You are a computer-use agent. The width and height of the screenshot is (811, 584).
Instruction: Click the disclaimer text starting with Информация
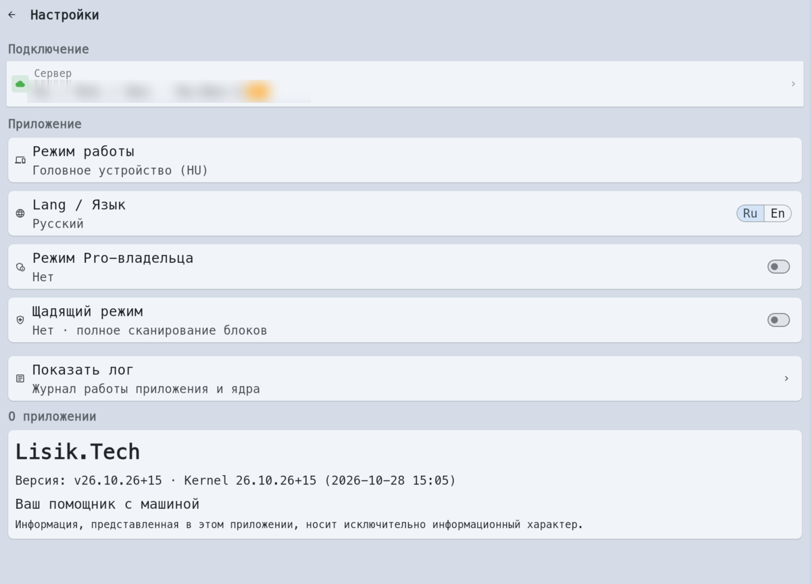[x=299, y=525]
